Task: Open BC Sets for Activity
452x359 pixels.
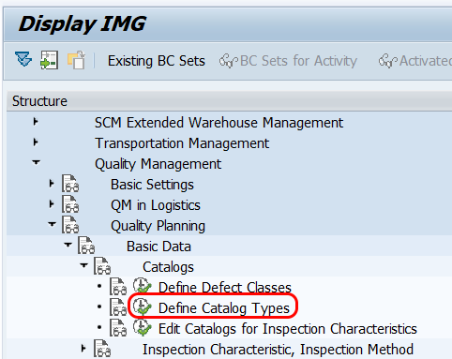Action: 288,61
